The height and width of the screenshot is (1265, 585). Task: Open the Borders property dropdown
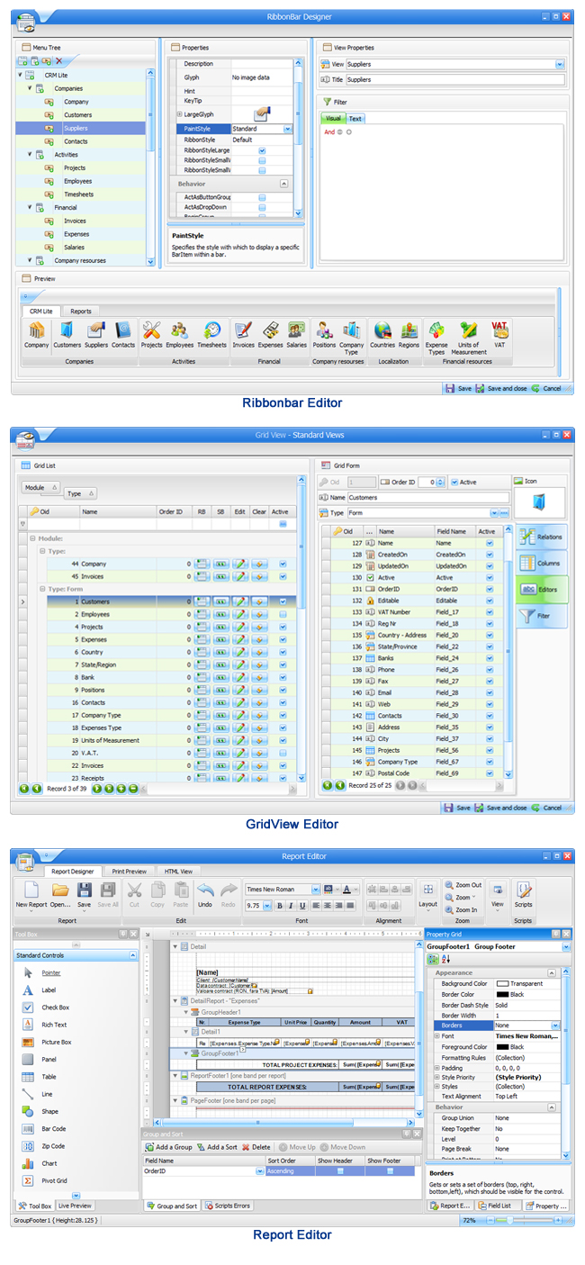553,1025
